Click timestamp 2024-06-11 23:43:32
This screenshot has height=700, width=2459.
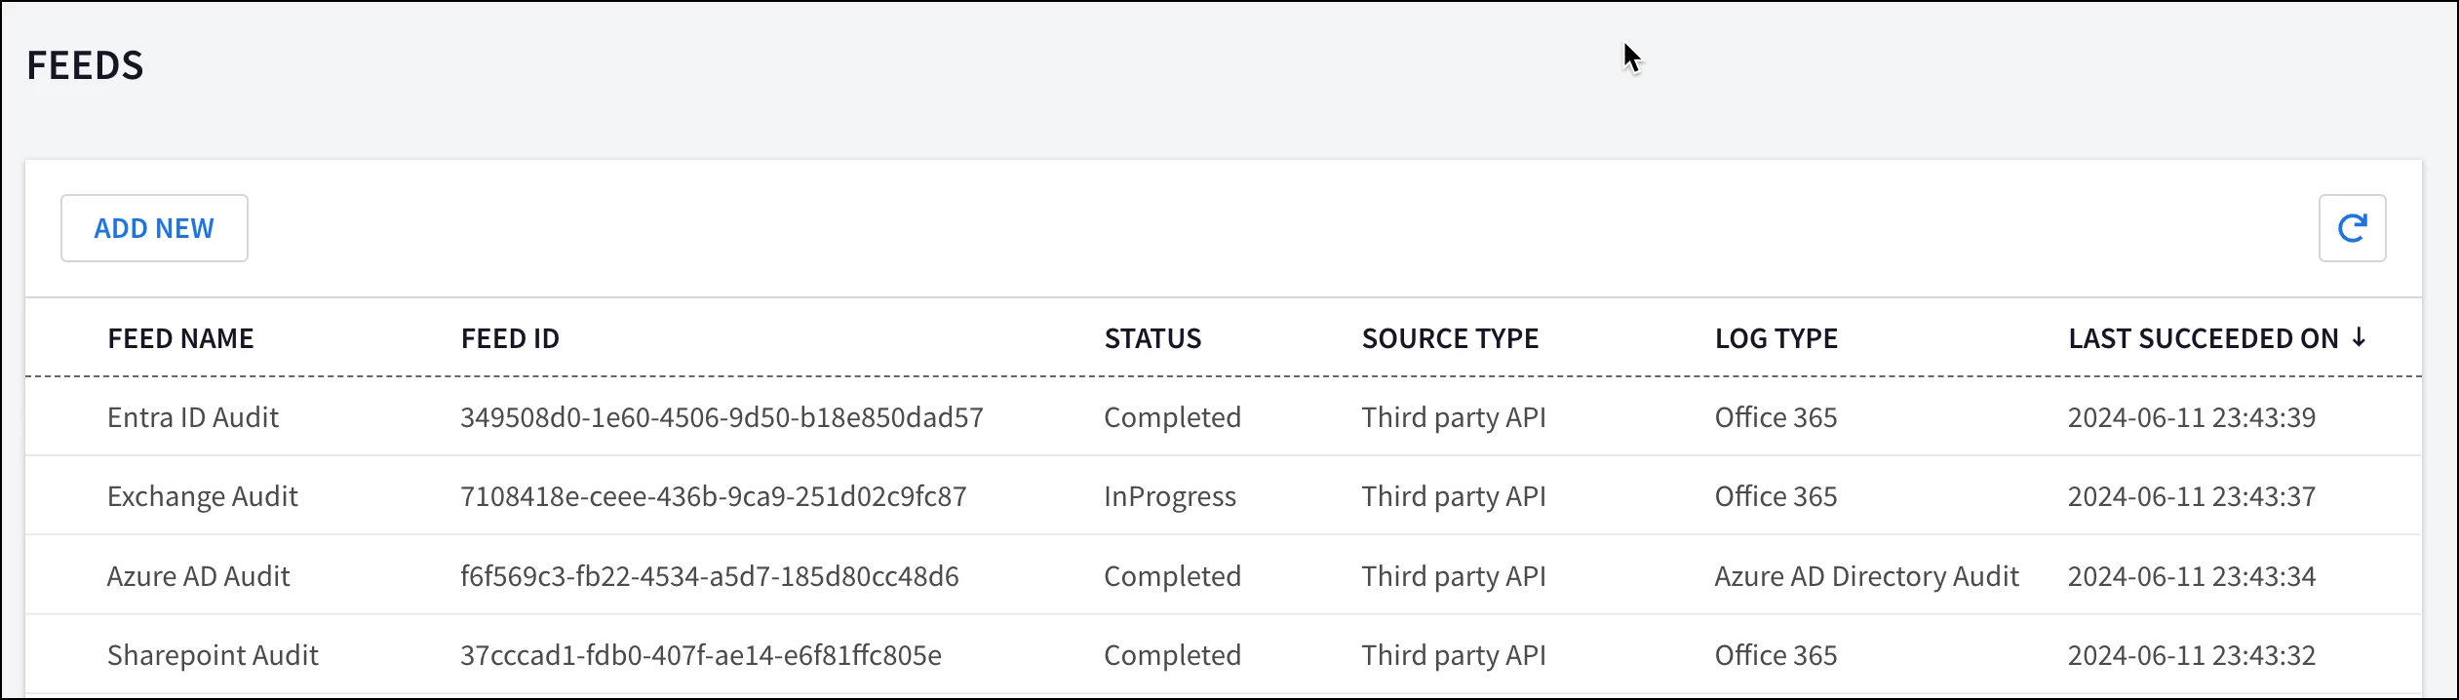(x=2192, y=655)
